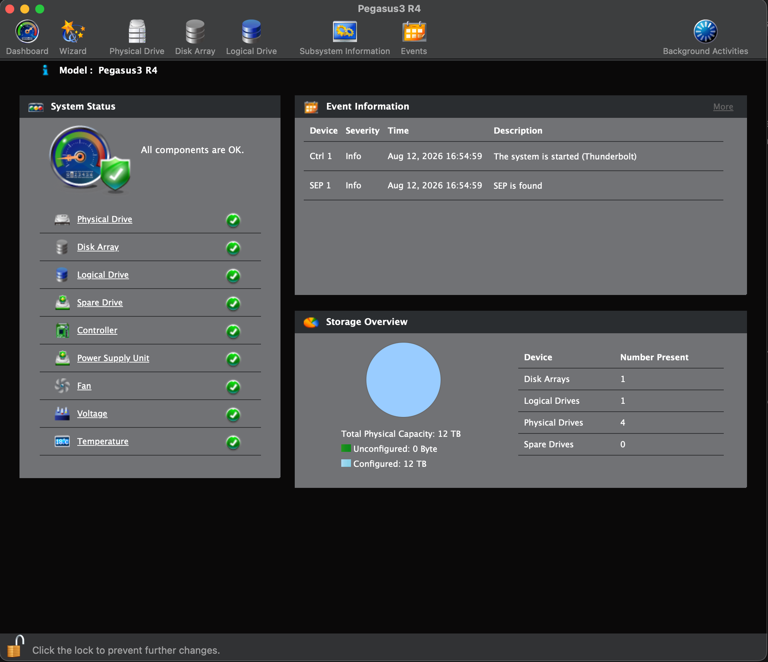Click the 'Number Present' column header

(x=654, y=357)
